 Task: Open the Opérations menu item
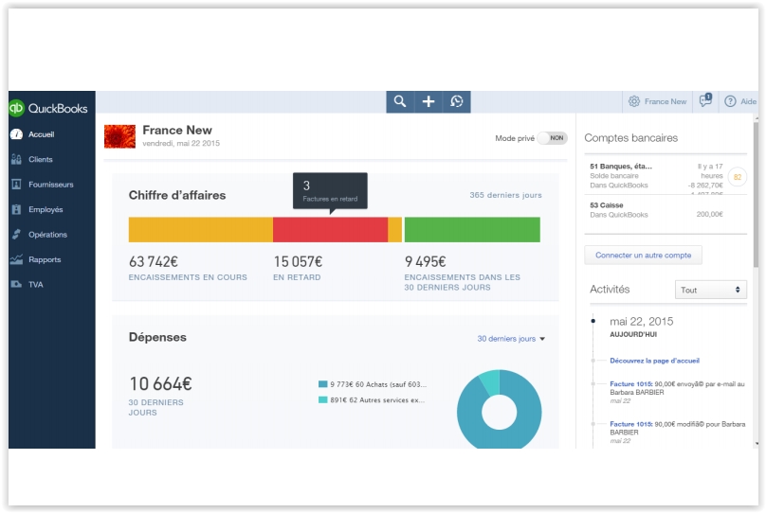pyautogui.click(x=47, y=235)
